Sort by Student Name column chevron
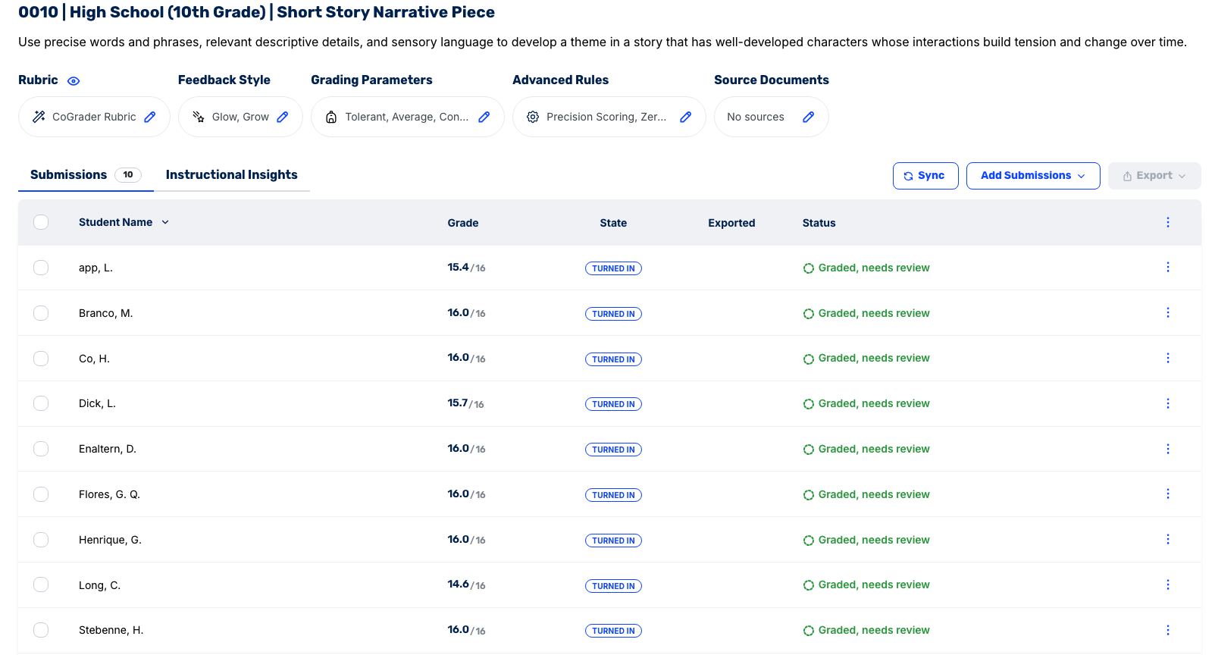This screenshot has width=1215, height=655. [x=165, y=222]
